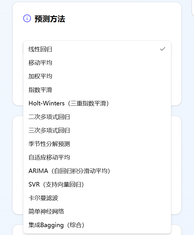Select 指数平滑 in the dropdown

(40, 90)
